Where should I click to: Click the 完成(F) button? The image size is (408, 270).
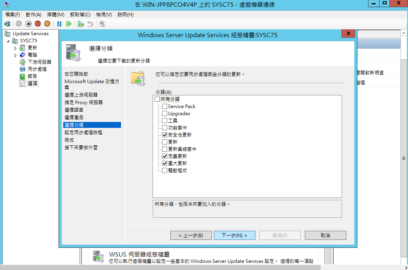(x=280, y=235)
